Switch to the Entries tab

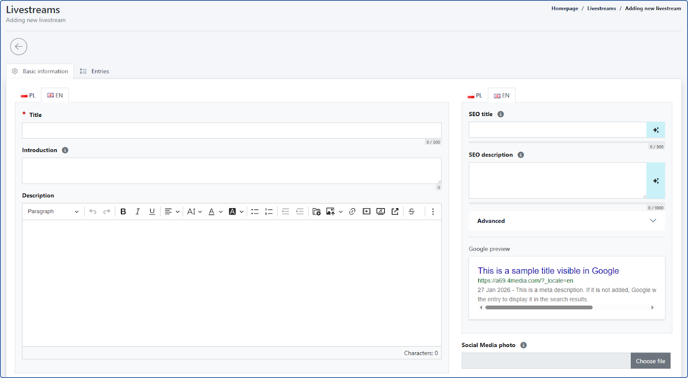(95, 71)
